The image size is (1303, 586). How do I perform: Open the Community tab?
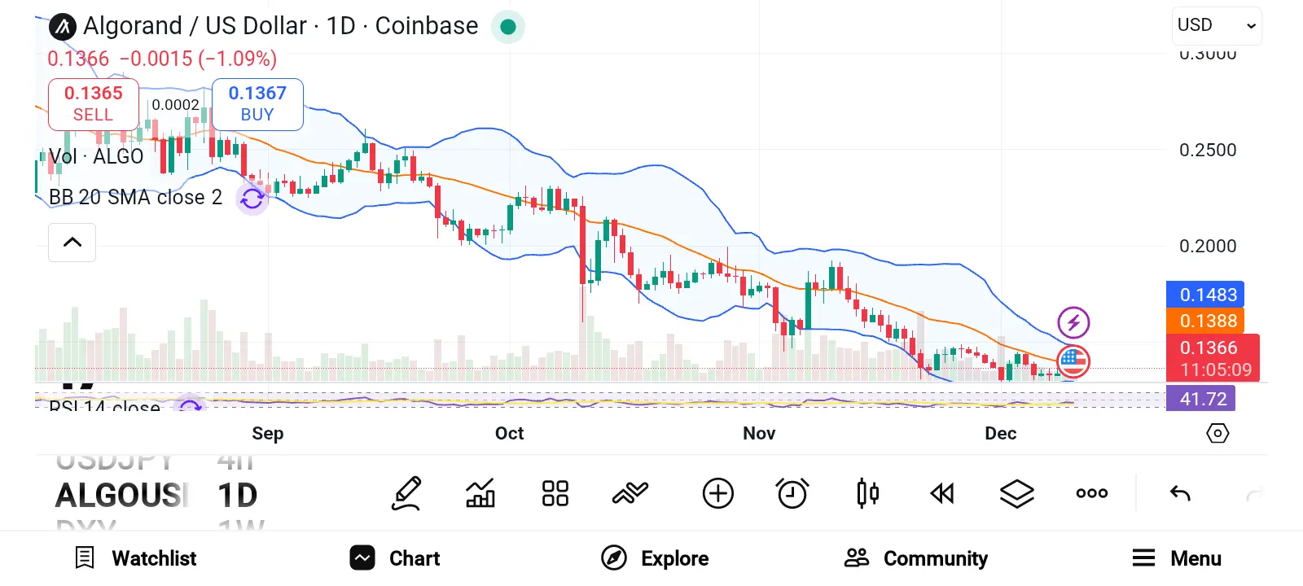point(916,558)
